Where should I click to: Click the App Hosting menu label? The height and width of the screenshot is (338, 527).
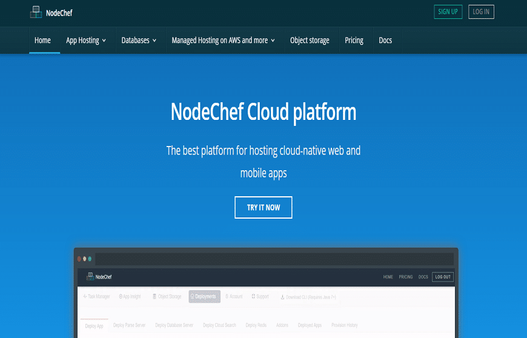click(x=82, y=41)
